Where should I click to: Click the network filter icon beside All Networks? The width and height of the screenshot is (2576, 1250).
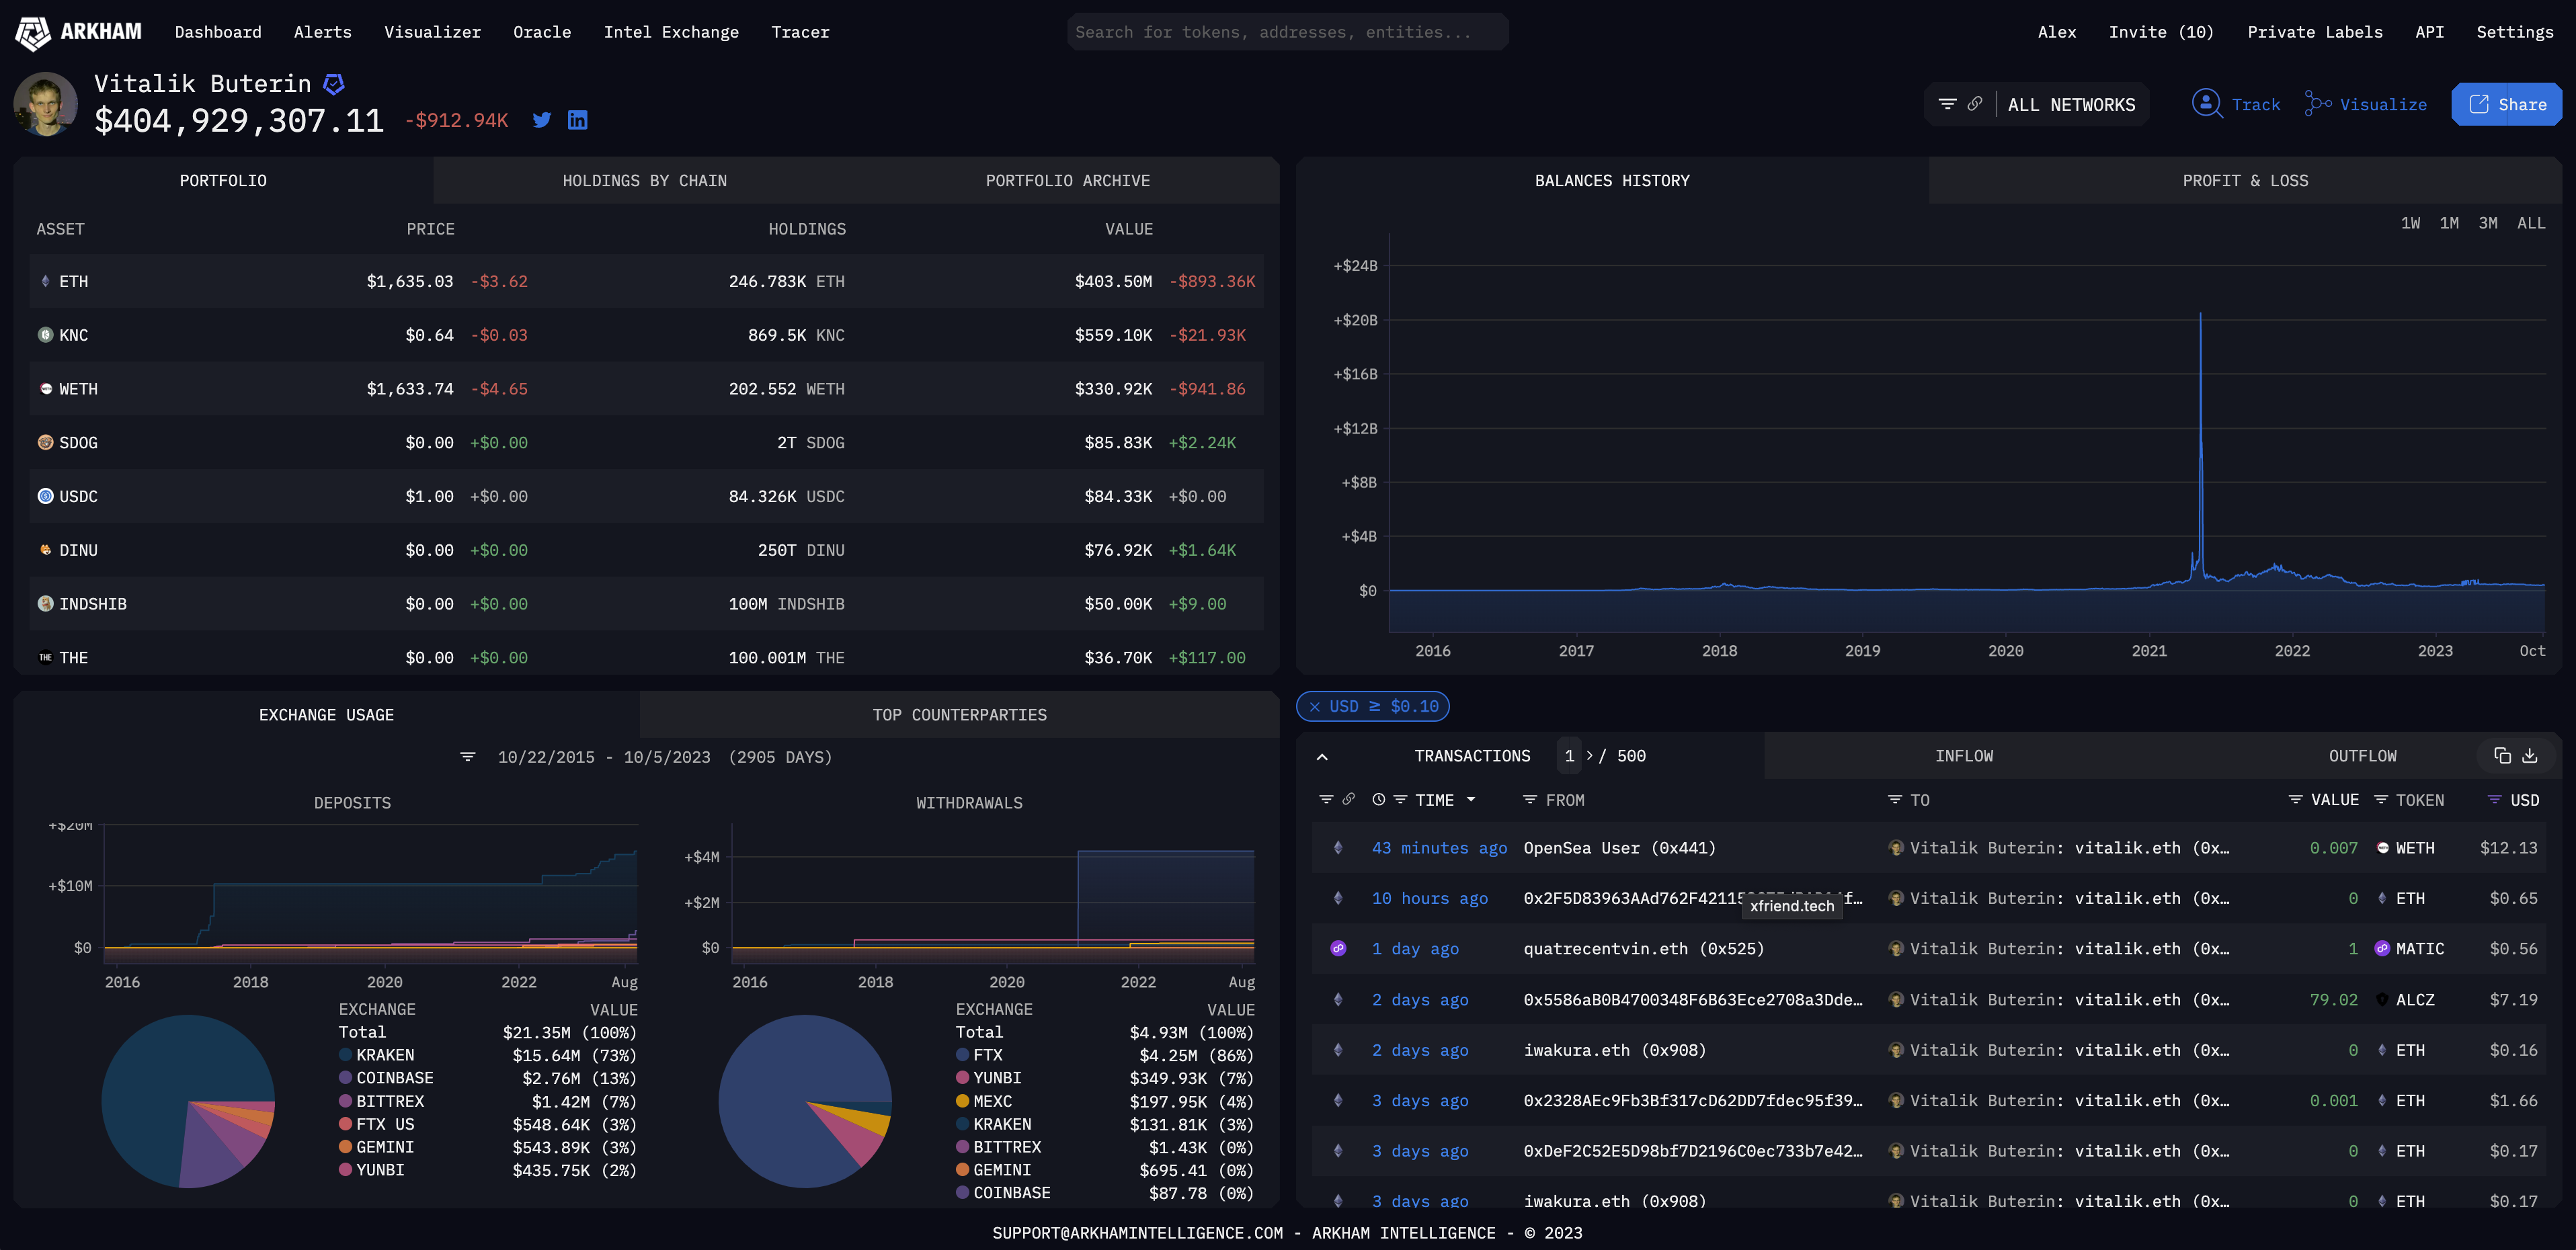[x=1947, y=104]
